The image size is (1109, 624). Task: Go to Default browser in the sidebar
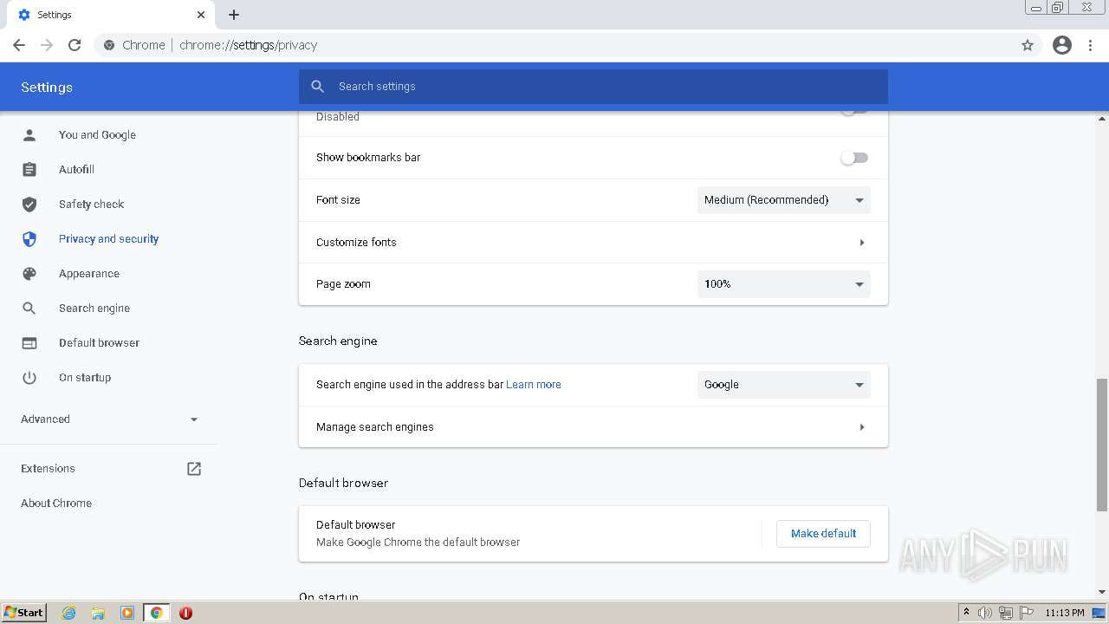point(99,343)
